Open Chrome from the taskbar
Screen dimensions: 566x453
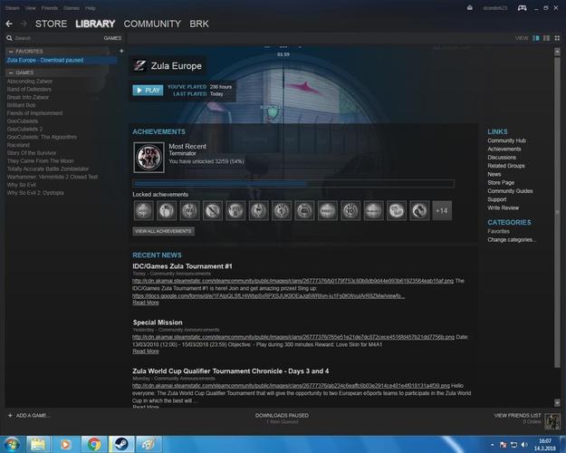click(x=94, y=444)
